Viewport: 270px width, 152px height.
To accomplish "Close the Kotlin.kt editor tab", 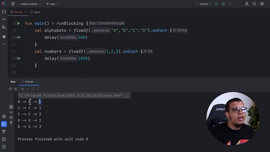I will pyautogui.click(x=25, y=12).
